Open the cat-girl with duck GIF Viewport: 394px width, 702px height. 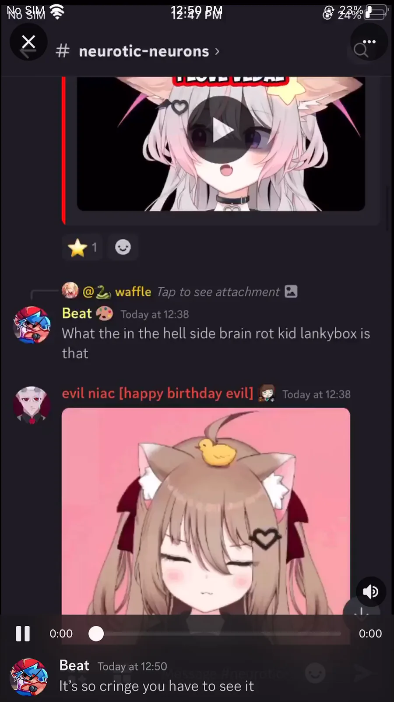pos(206,511)
